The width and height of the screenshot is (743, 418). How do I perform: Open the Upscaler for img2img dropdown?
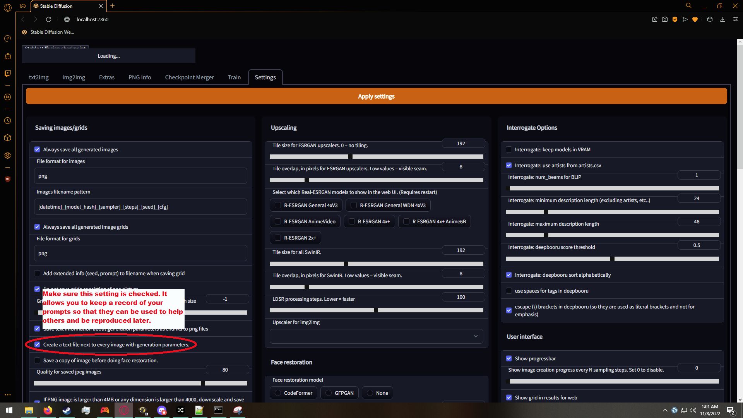pos(376,336)
